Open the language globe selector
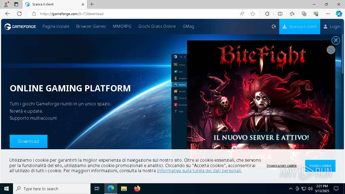 (x=274, y=26)
